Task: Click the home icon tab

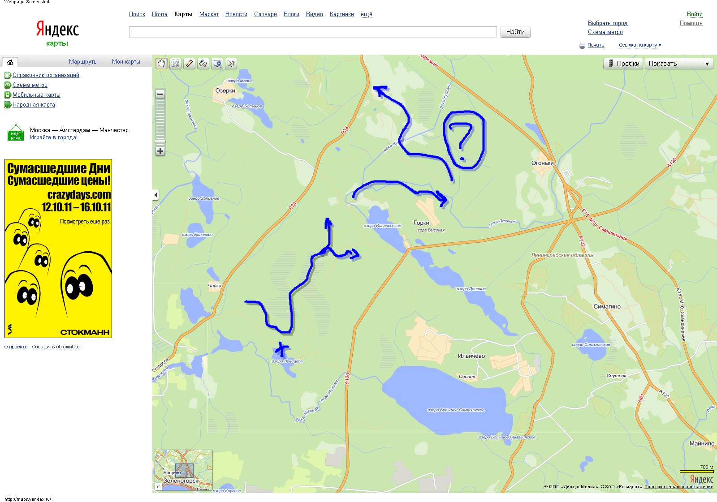Action: point(10,62)
